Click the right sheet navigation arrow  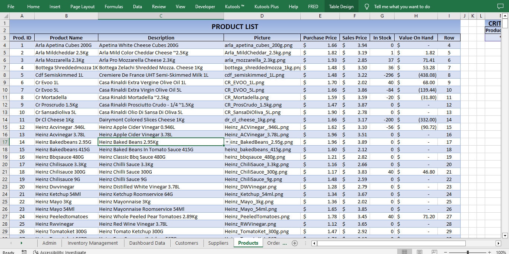[22, 243]
